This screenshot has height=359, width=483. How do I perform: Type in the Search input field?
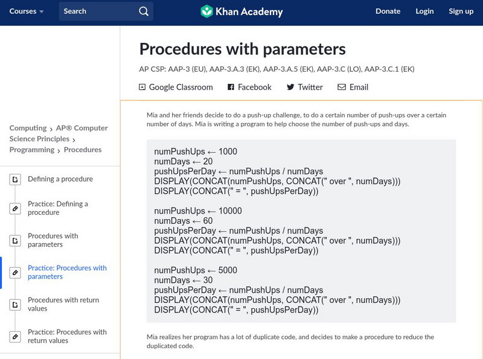97,11
